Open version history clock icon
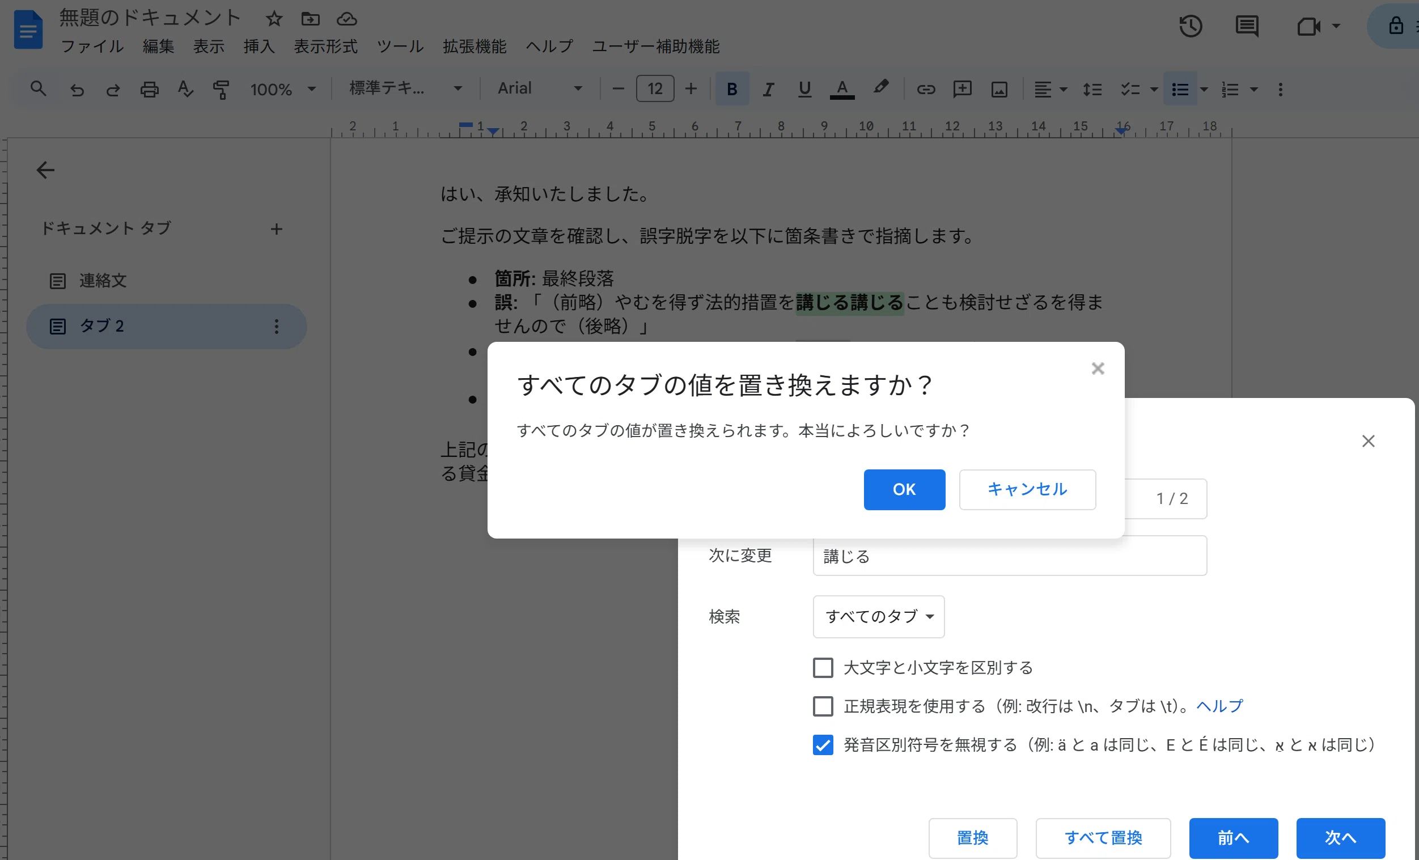Image resolution: width=1419 pixels, height=860 pixels. coord(1191,26)
